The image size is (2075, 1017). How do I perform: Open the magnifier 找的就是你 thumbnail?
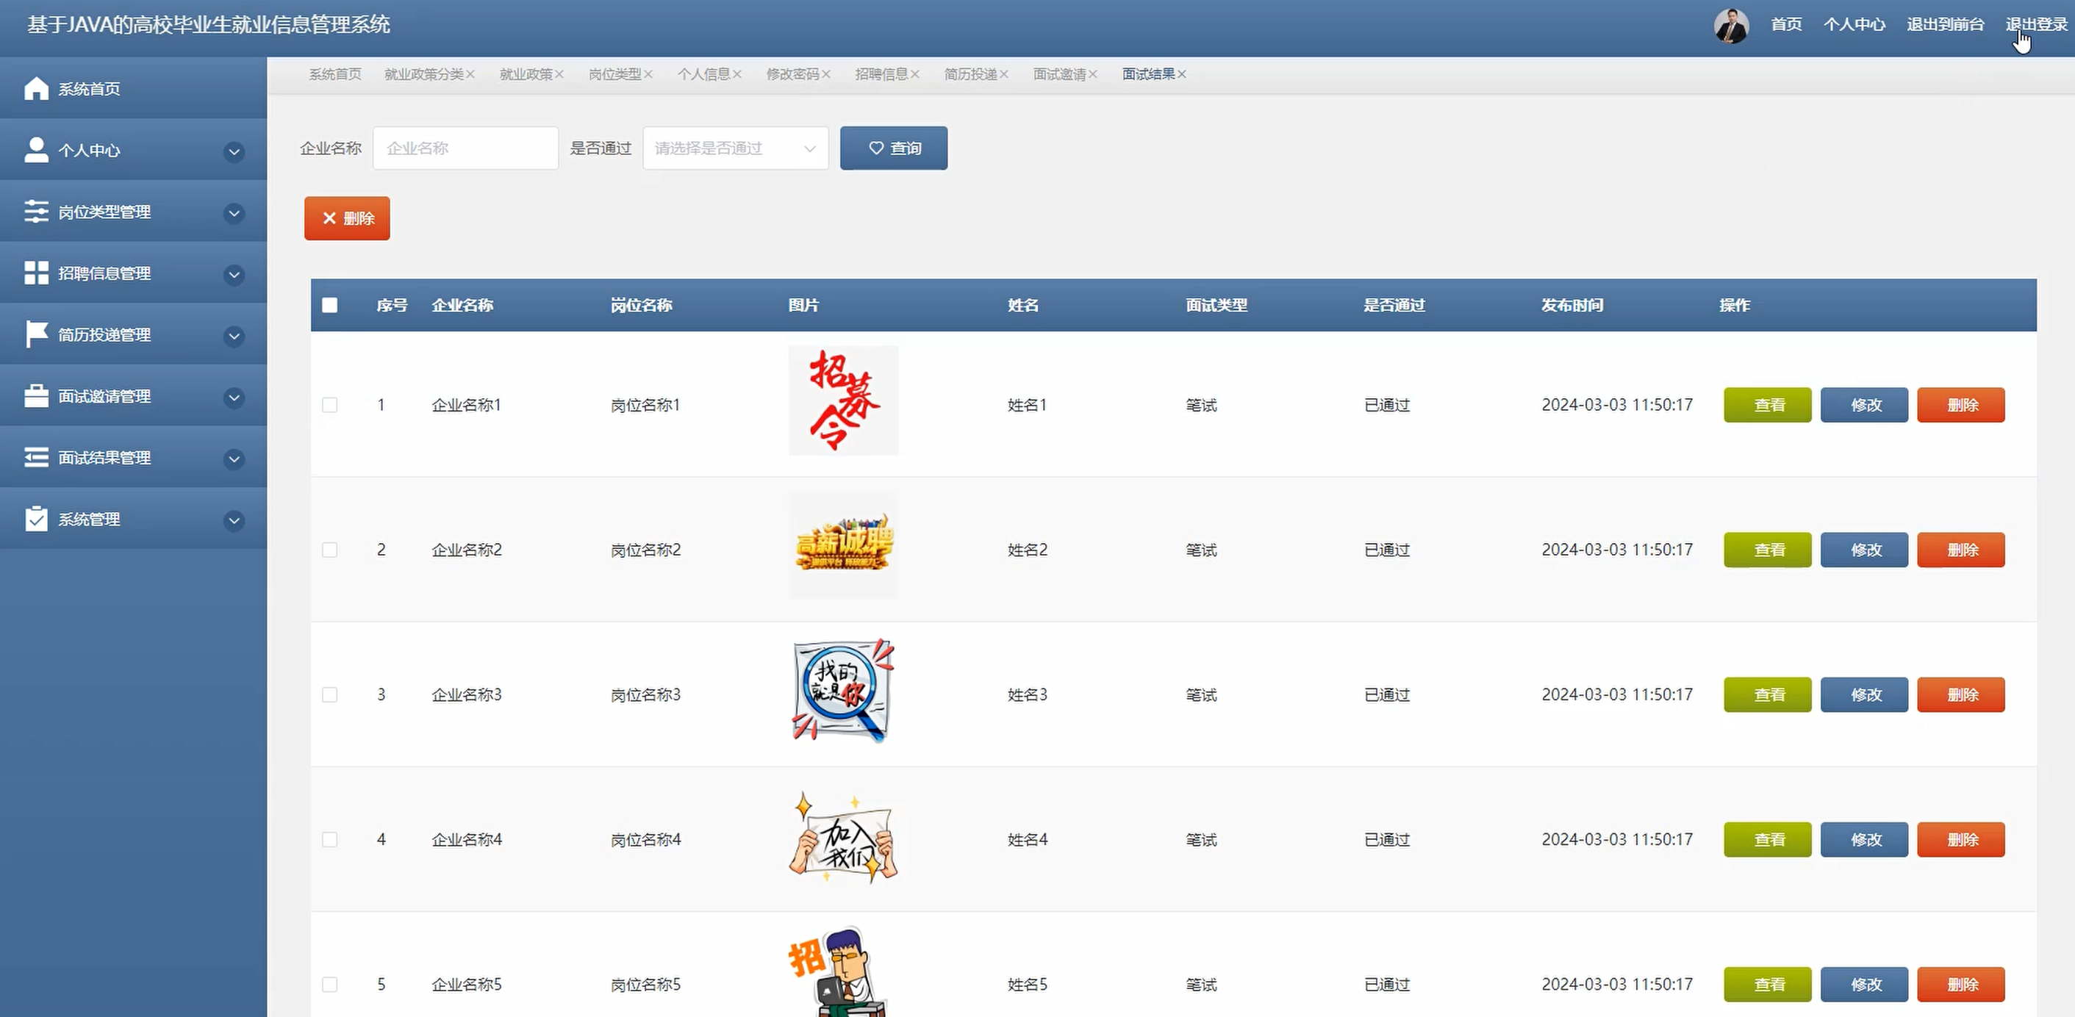pos(842,690)
